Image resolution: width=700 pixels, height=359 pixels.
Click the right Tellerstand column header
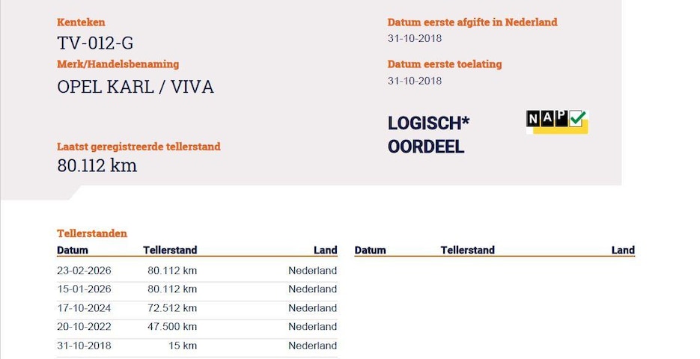tap(467, 250)
